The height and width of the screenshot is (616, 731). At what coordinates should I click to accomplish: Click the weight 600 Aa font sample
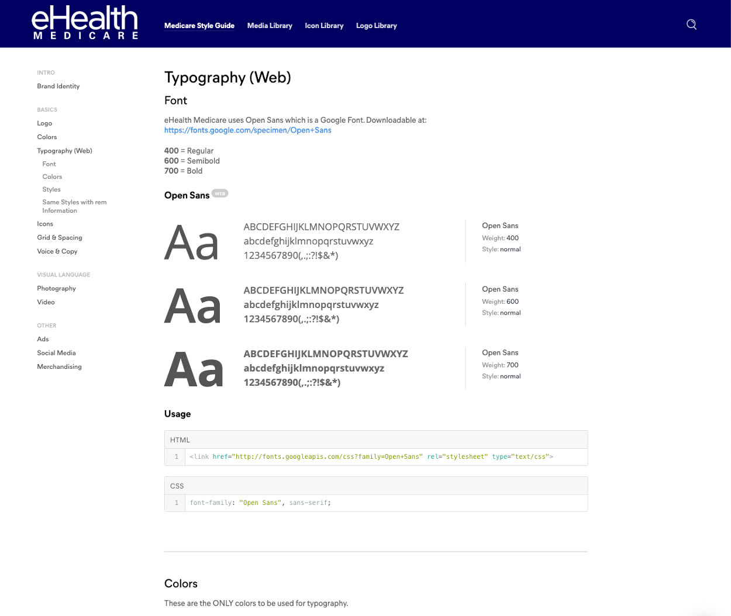[x=192, y=306]
